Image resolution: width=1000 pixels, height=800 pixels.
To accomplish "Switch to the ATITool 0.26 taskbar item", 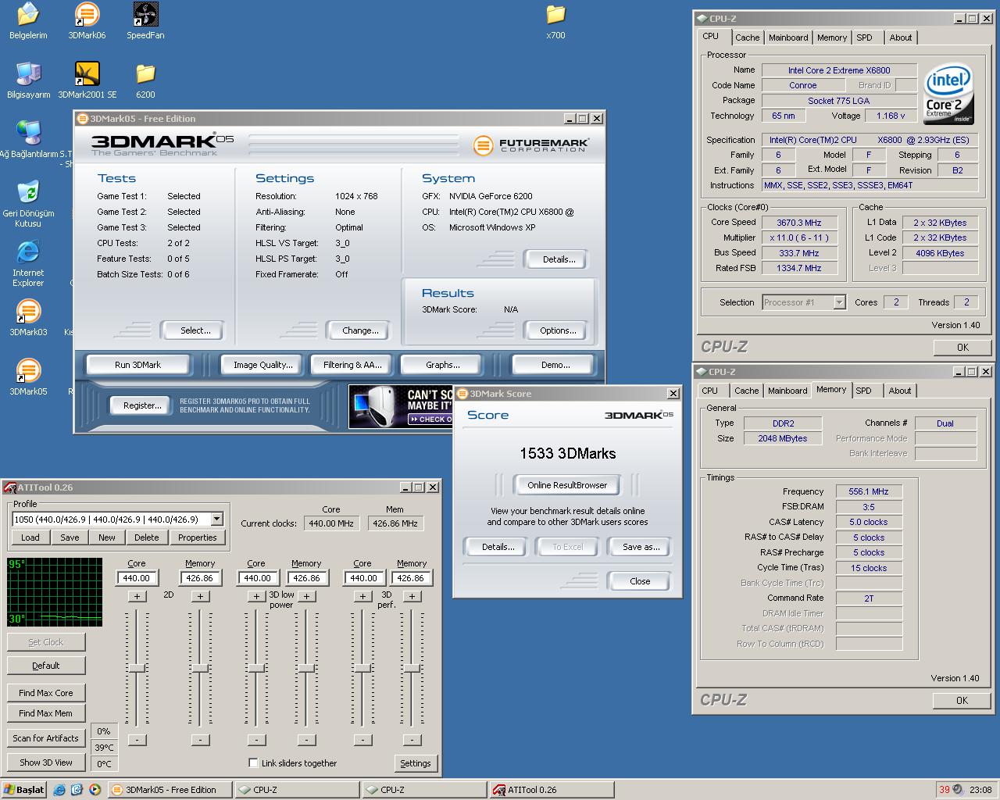I will click(552, 790).
